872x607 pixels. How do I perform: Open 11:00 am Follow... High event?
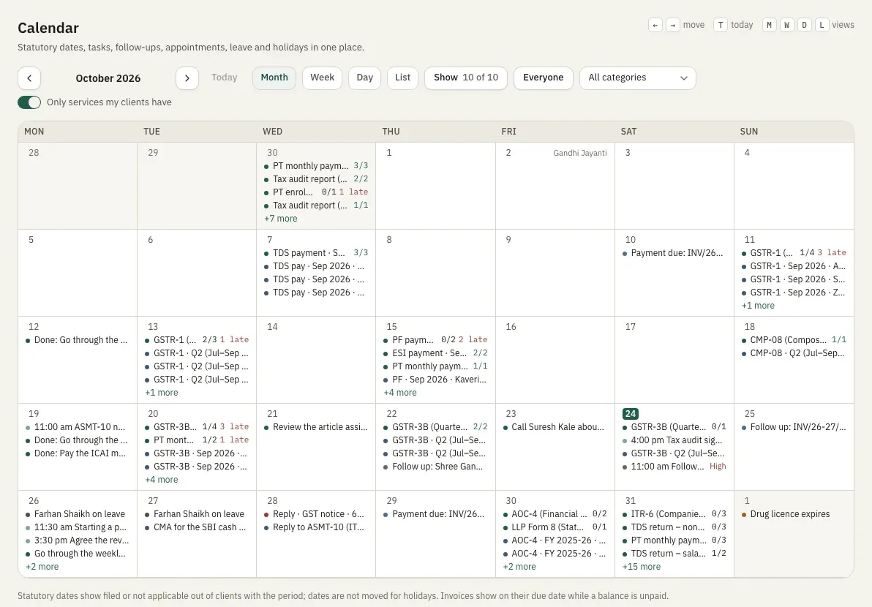tap(674, 467)
